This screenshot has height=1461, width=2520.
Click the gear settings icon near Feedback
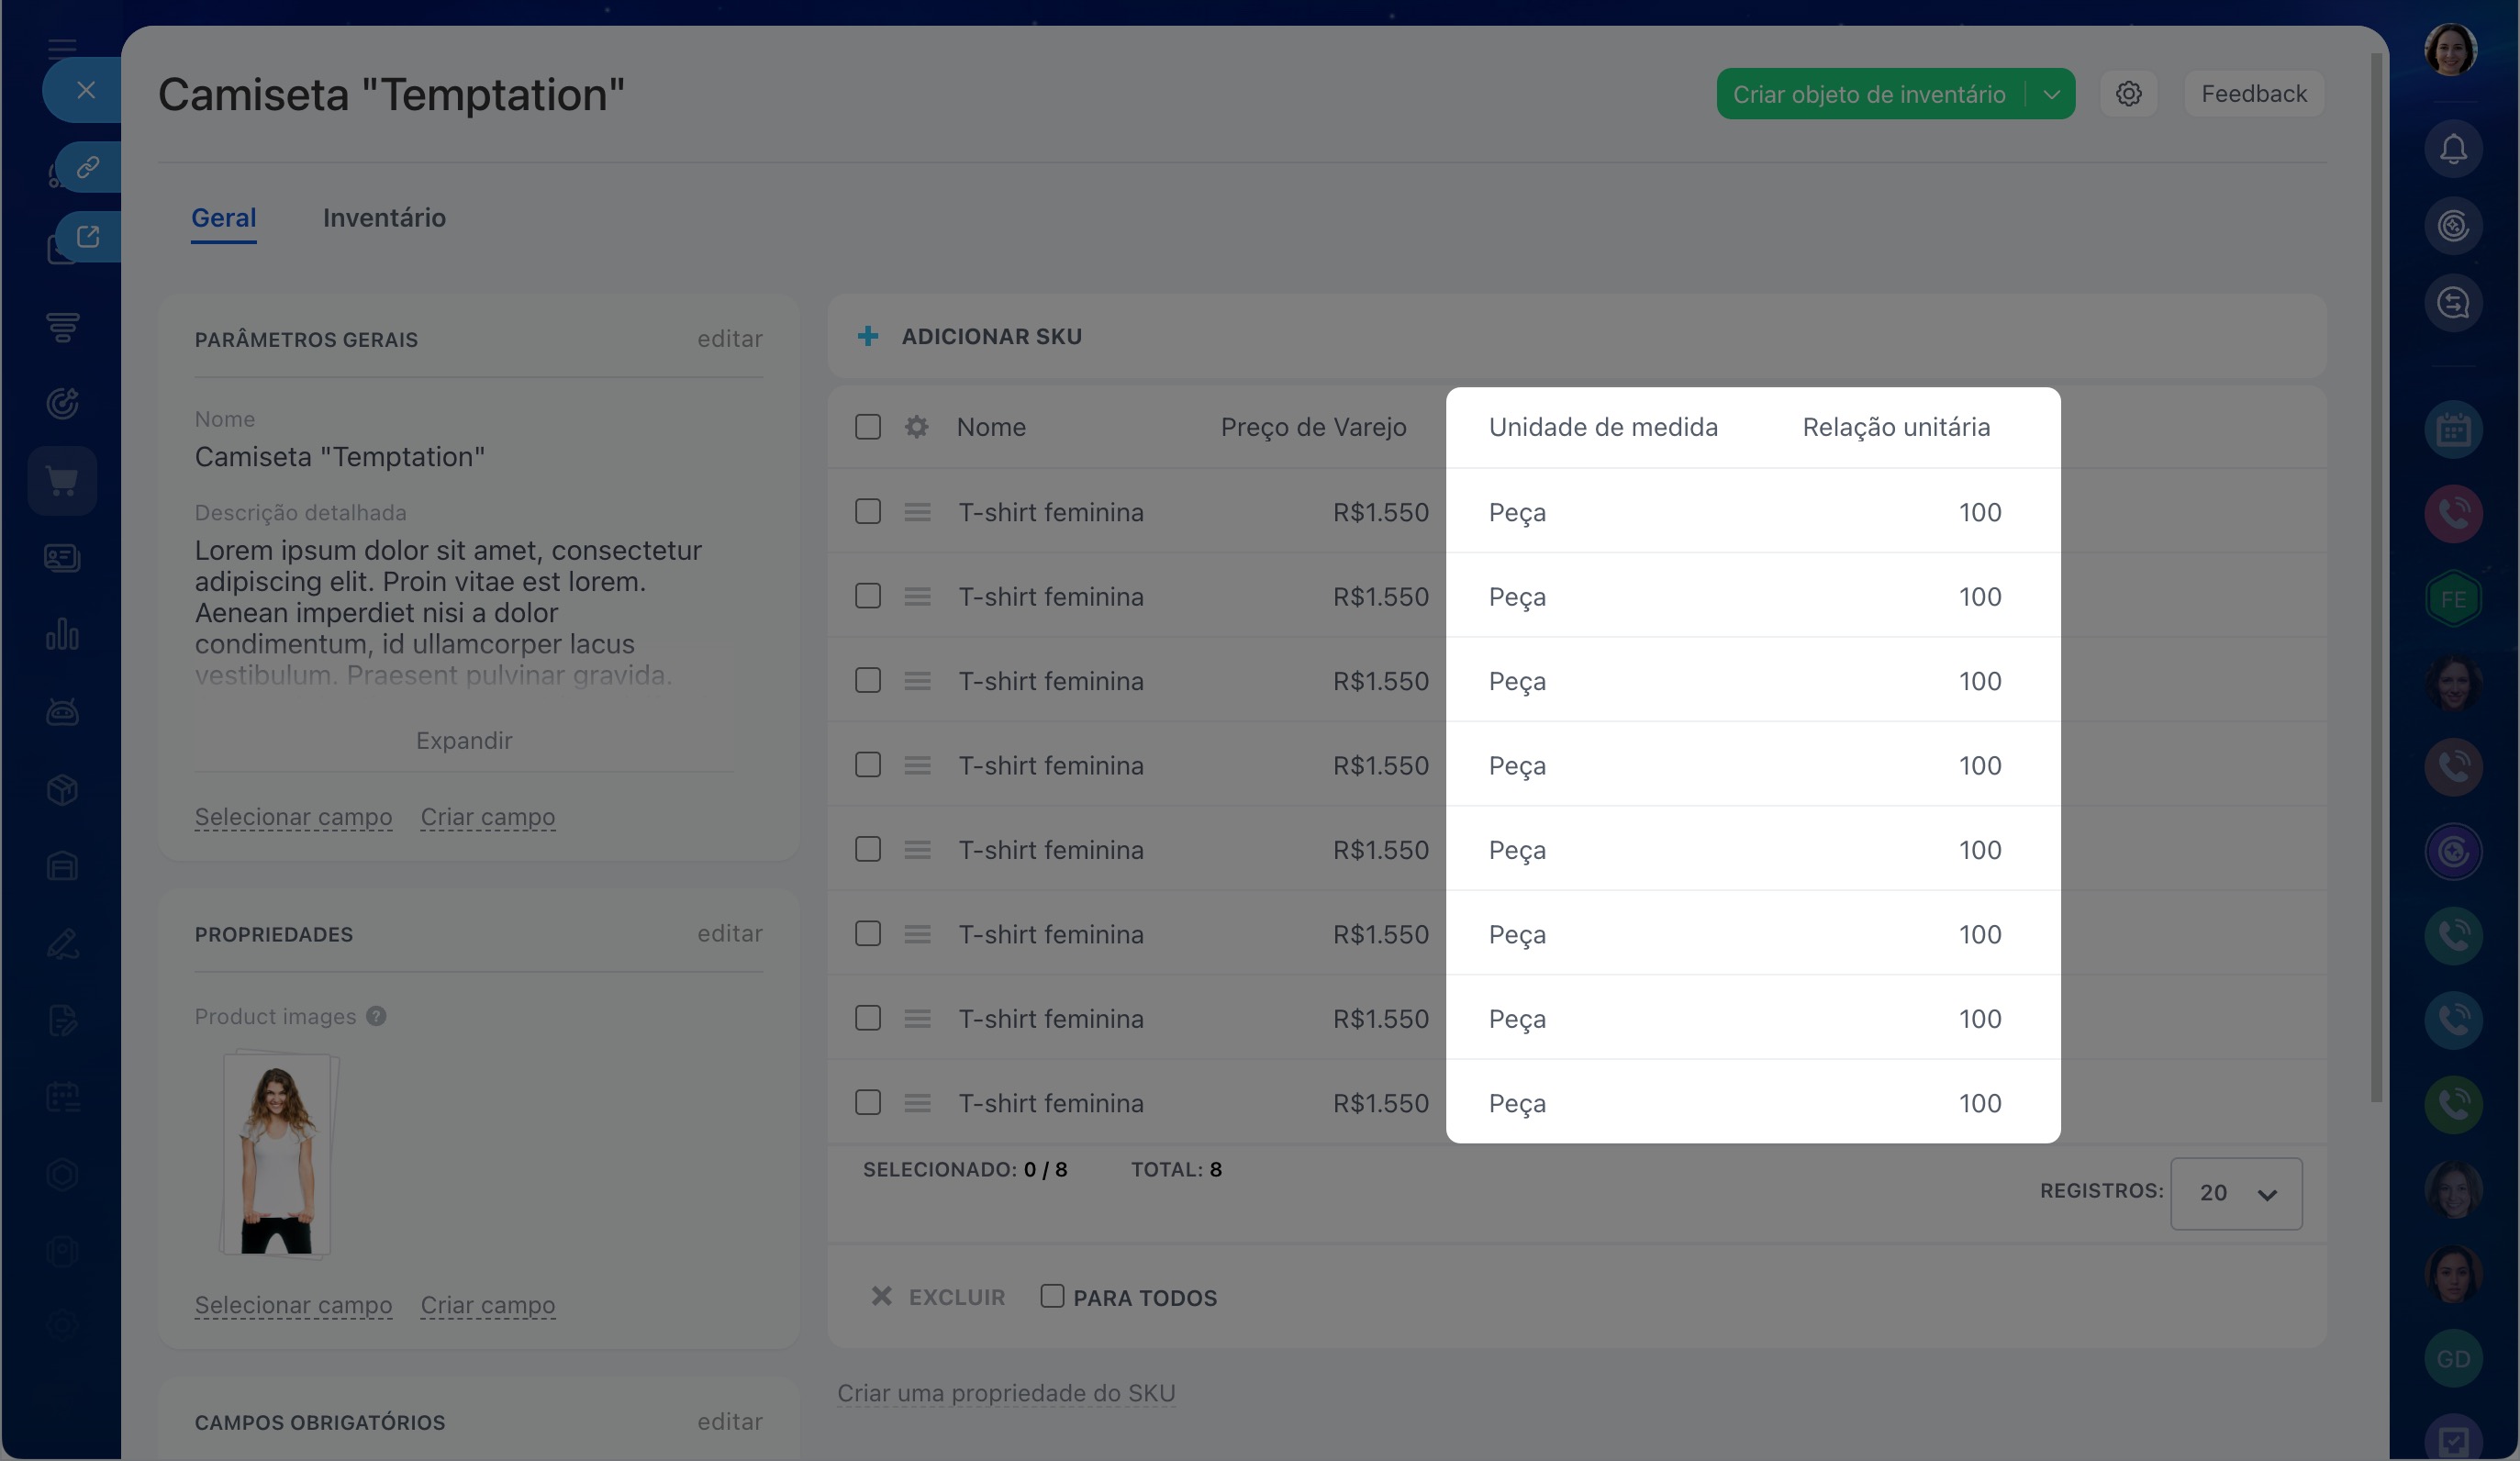2128,94
